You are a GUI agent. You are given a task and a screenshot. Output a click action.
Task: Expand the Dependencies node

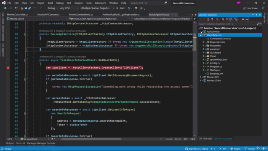204,42
